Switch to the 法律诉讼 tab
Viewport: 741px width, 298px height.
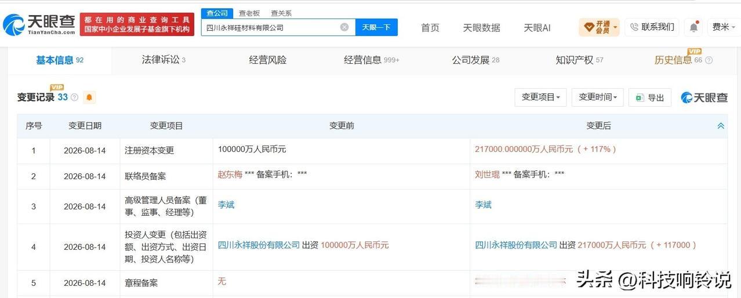[164, 60]
